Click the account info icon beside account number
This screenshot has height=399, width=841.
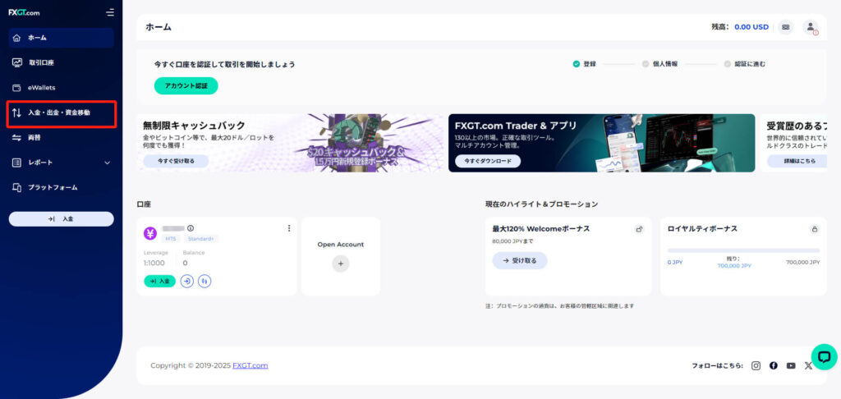click(x=191, y=228)
